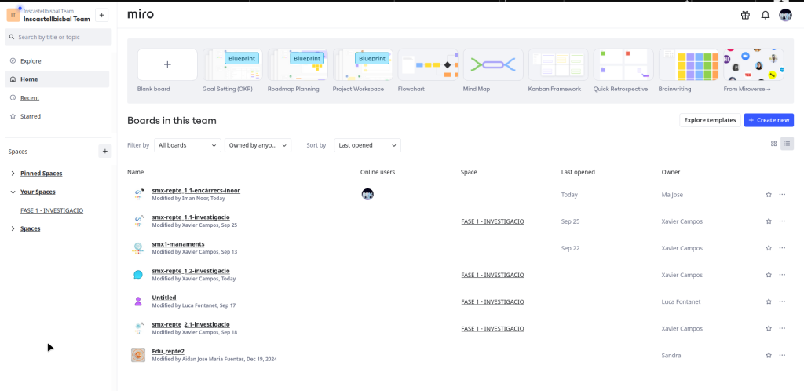The width and height of the screenshot is (804, 391).
Task: Toggle star on smx-repte_2.1-investigacio board
Action: click(769, 328)
